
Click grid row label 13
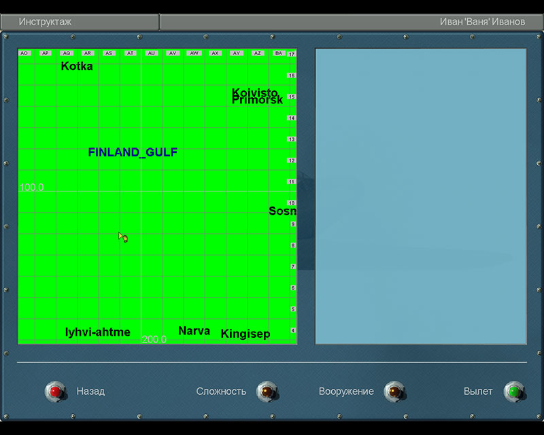[292, 139]
